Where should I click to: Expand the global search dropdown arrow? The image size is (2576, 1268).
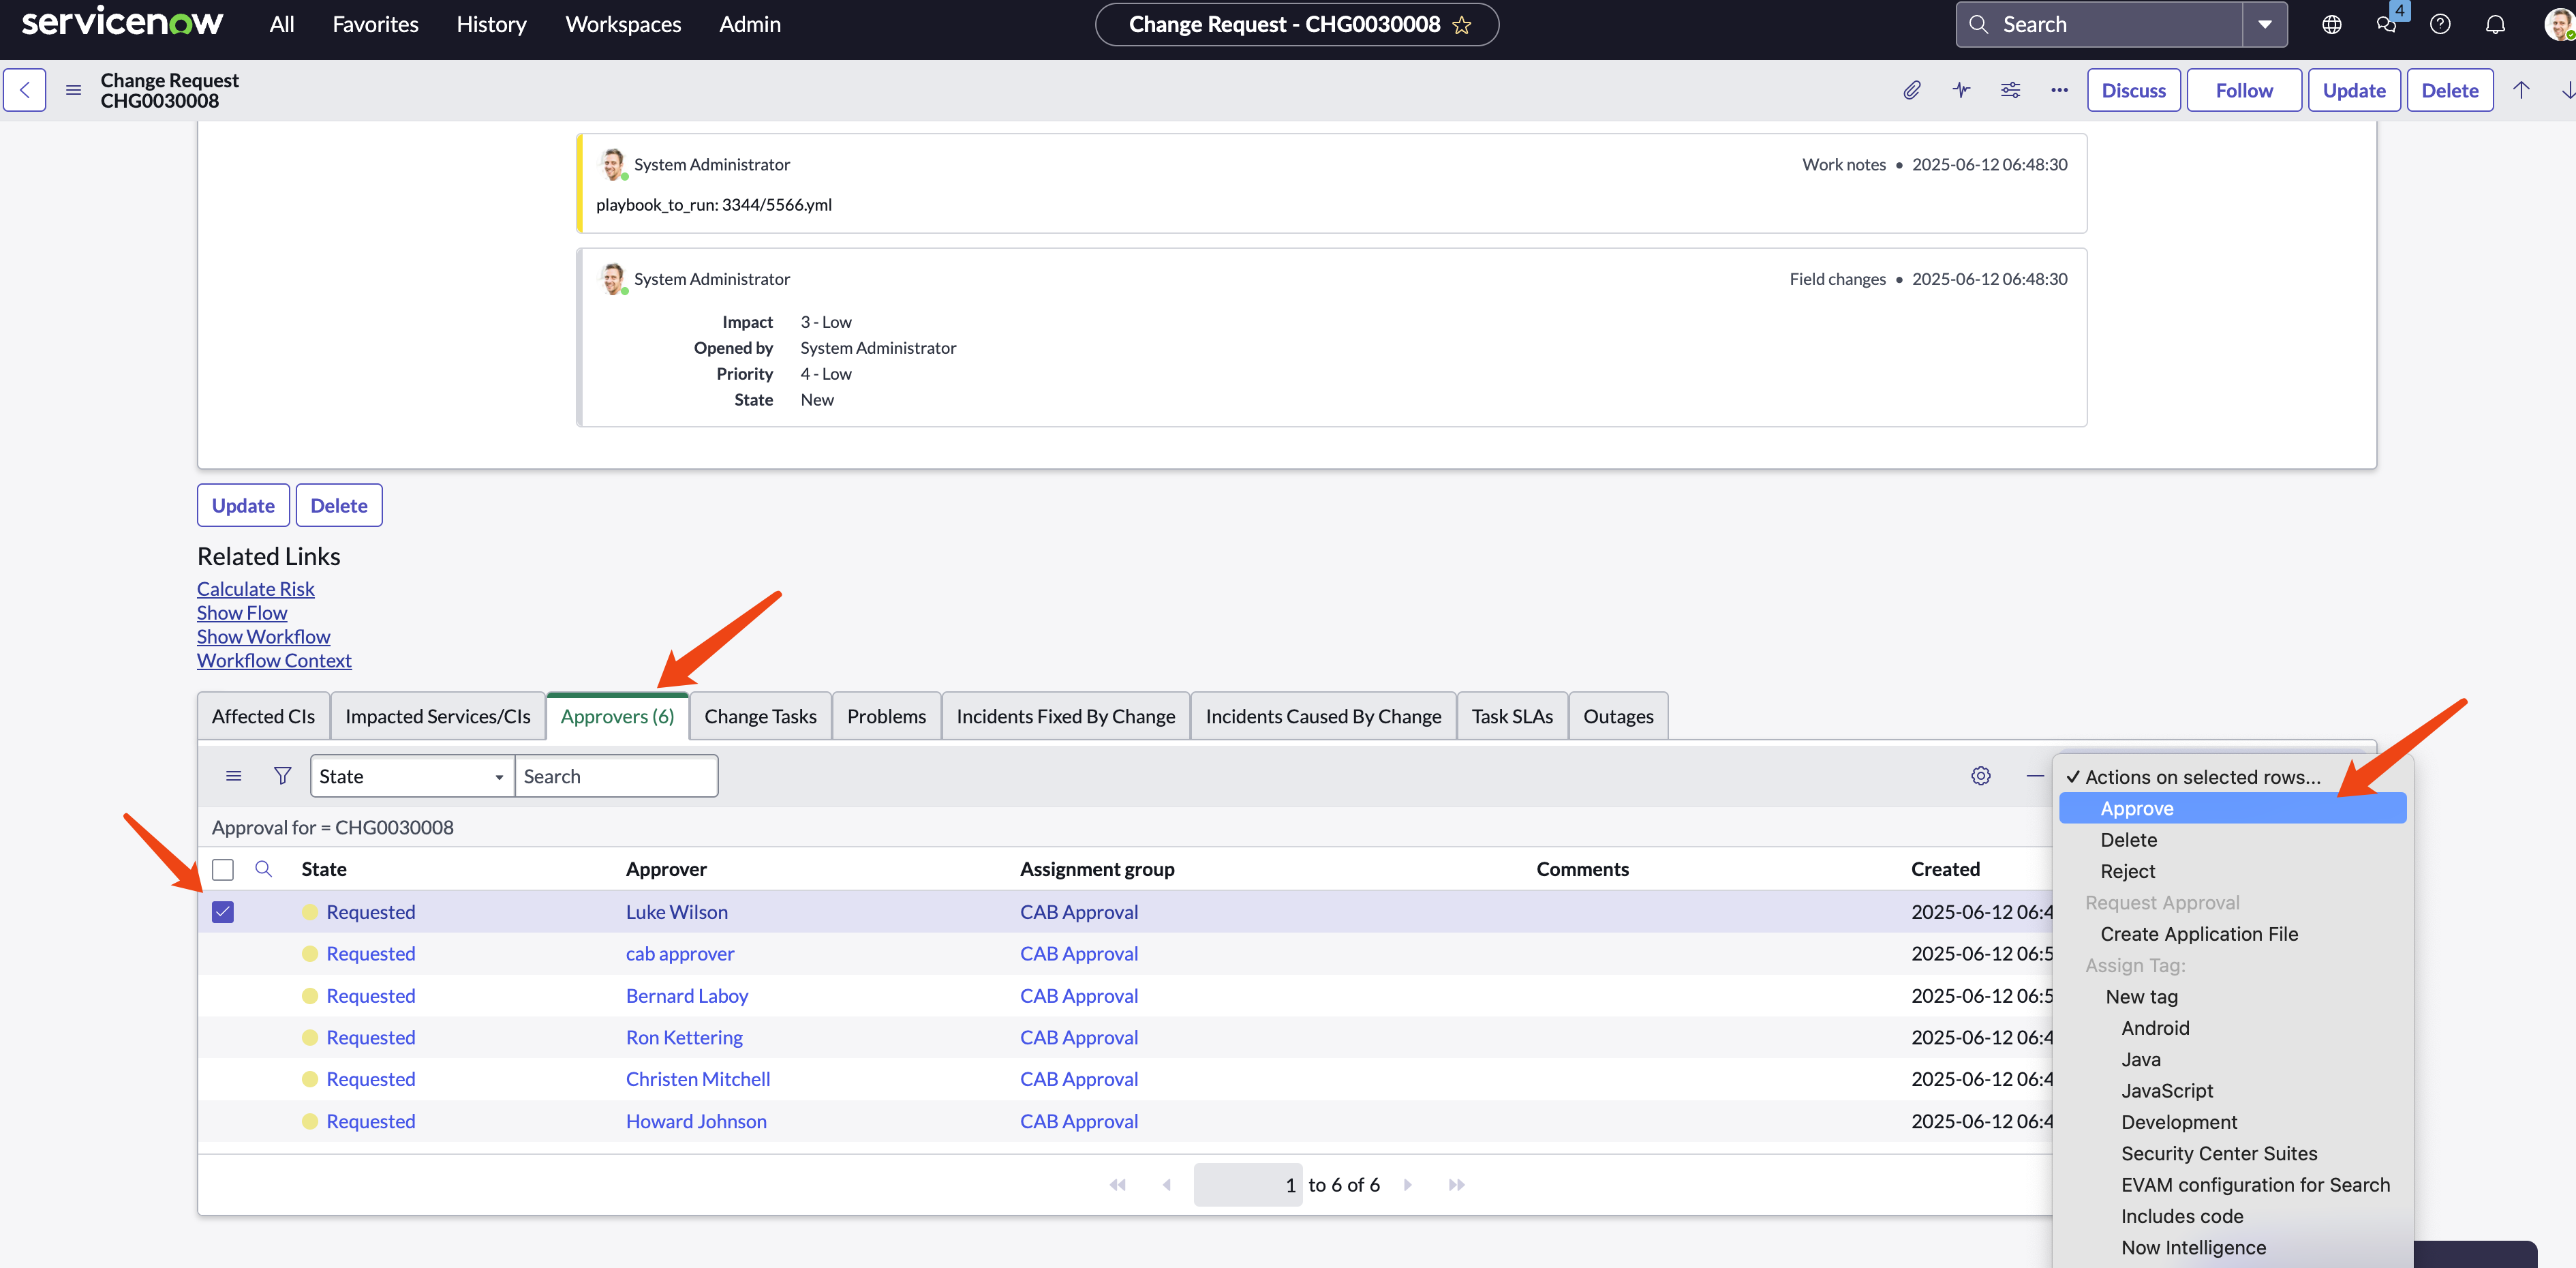tap(2264, 24)
